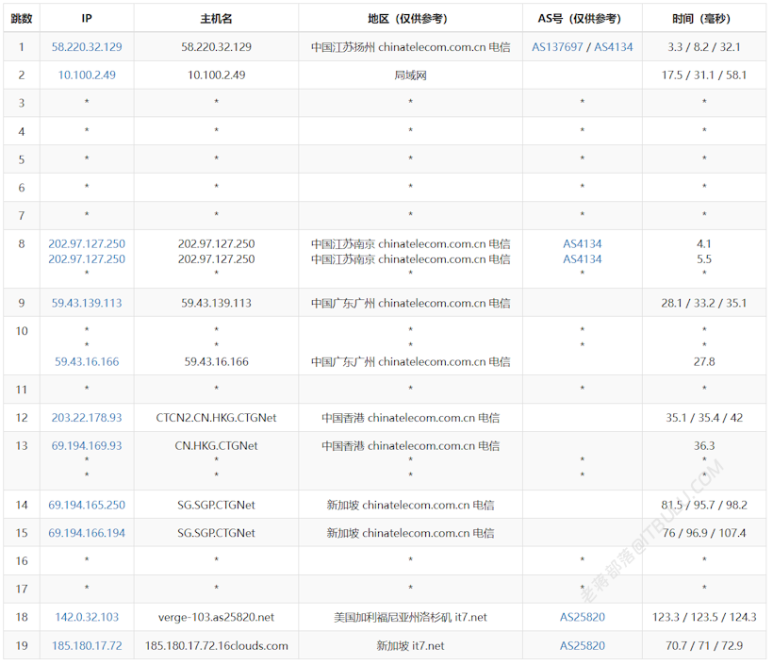Select time value 81.5 / 95.7 / 98.2

[704, 505]
